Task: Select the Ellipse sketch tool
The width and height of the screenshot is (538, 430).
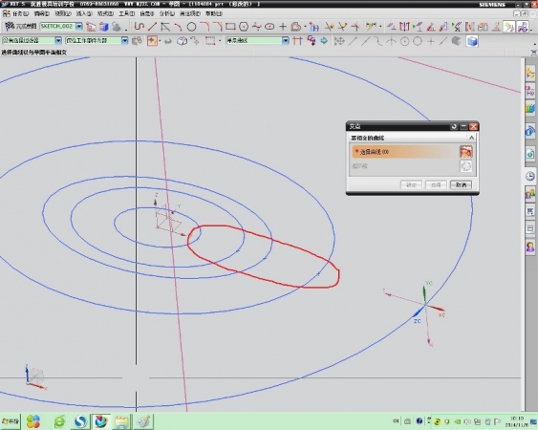Action: pyautogui.click(x=269, y=27)
